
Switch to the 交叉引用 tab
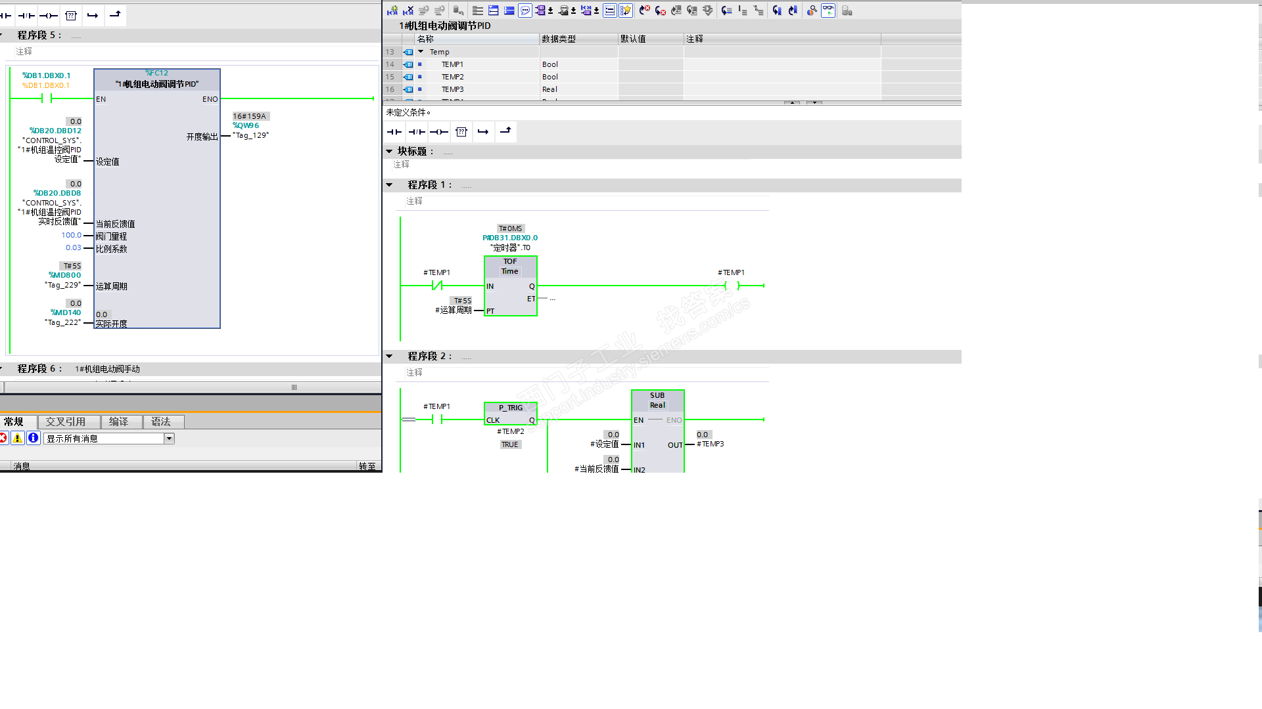pos(66,422)
